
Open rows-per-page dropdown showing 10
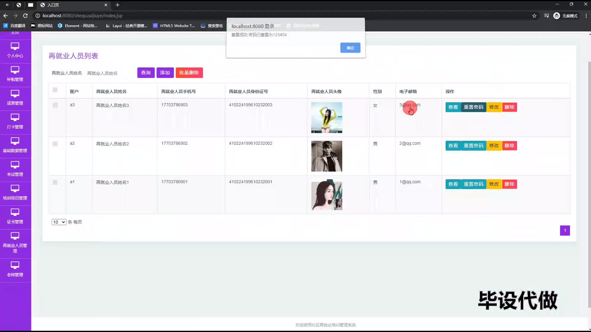coord(59,222)
